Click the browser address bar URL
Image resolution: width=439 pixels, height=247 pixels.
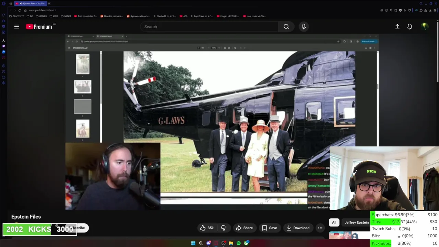(x=43, y=10)
